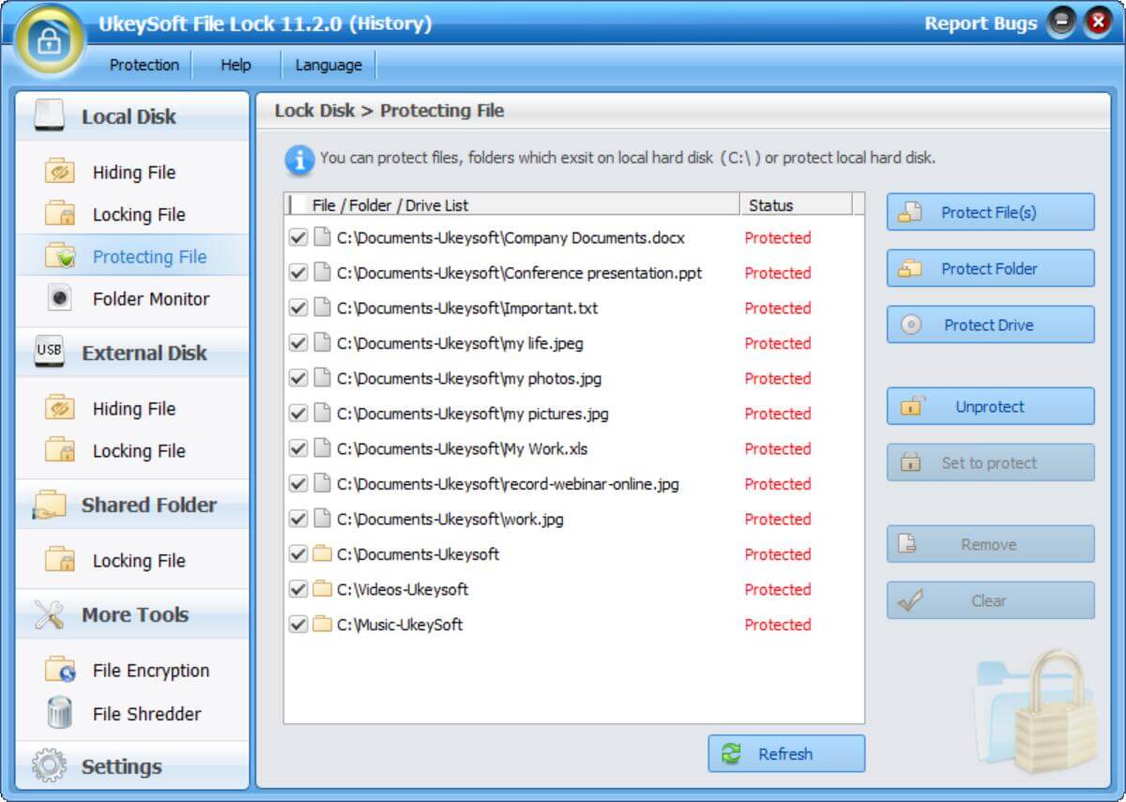Screen dimensions: 1126x802
Task: Click the folder icon of C:\Videos-Ukeysoft row
Action: point(322,589)
